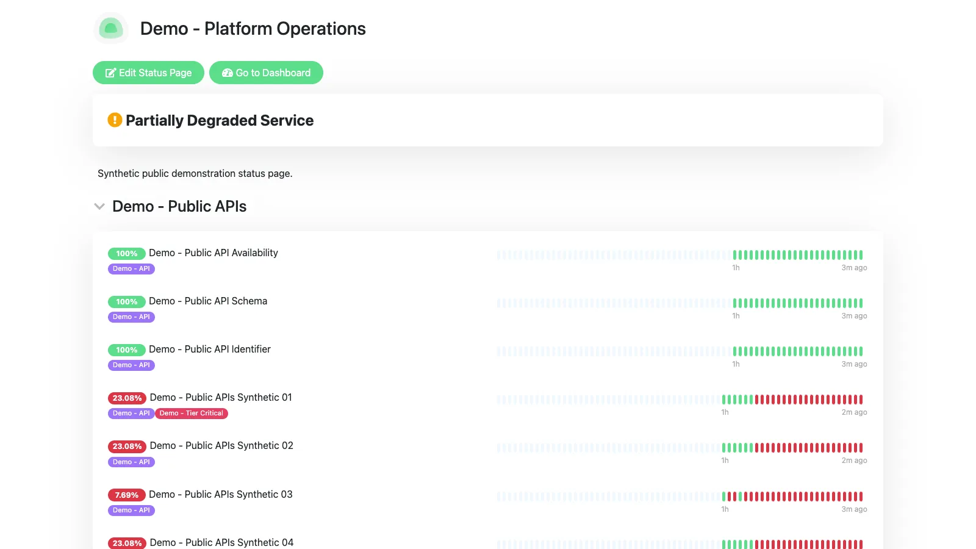Click Demo - API tag under API Schema
This screenshot has width=976, height=549.
point(131,317)
